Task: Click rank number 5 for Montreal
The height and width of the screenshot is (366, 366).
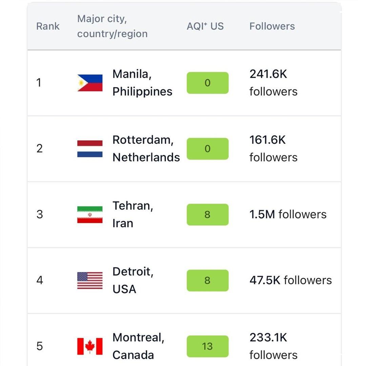Action: tap(40, 346)
